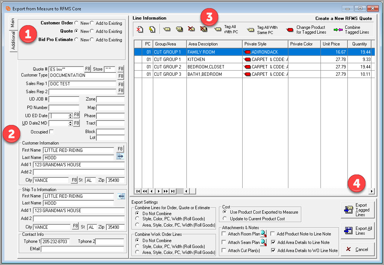This screenshot has height=265, width=384.
Task: Select Customer Order Add to Existing radio
Action: pyautogui.click(x=92, y=23)
